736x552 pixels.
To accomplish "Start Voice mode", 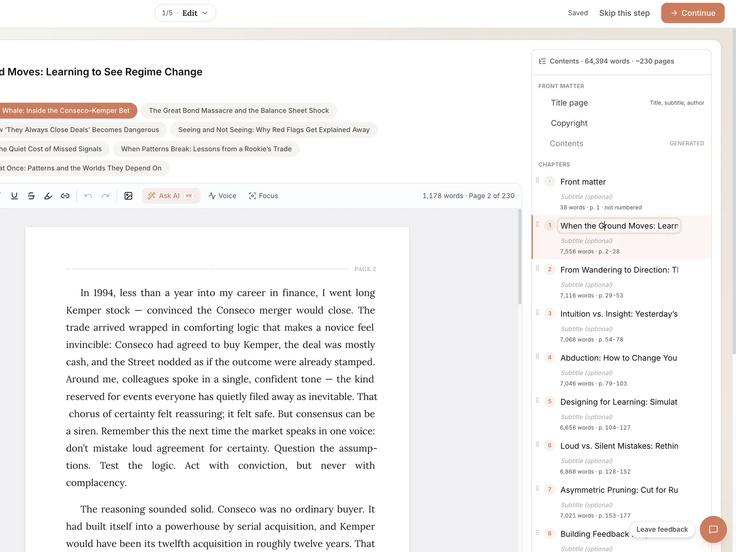I will [222, 196].
